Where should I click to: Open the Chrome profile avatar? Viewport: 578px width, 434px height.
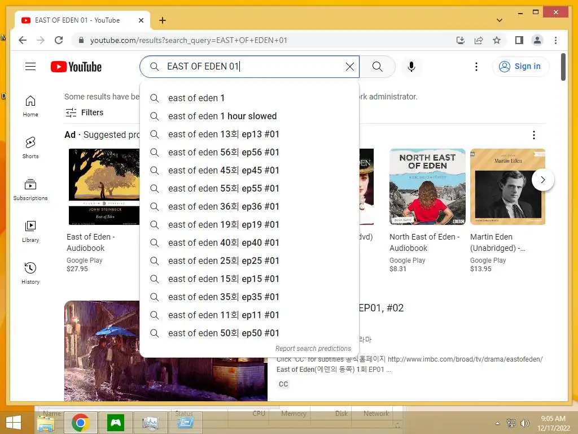(x=537, y=40)
